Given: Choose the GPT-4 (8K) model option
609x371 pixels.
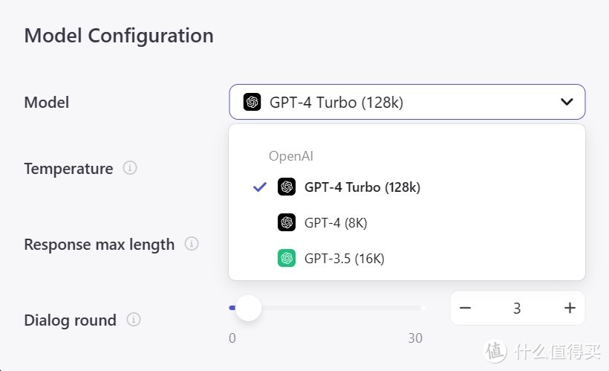Looking at the screenshot, I should pos(336,222).
